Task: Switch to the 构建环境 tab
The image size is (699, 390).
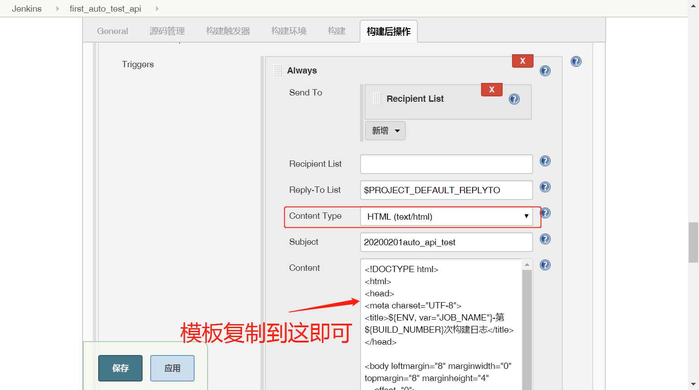Action: (289, 31)
